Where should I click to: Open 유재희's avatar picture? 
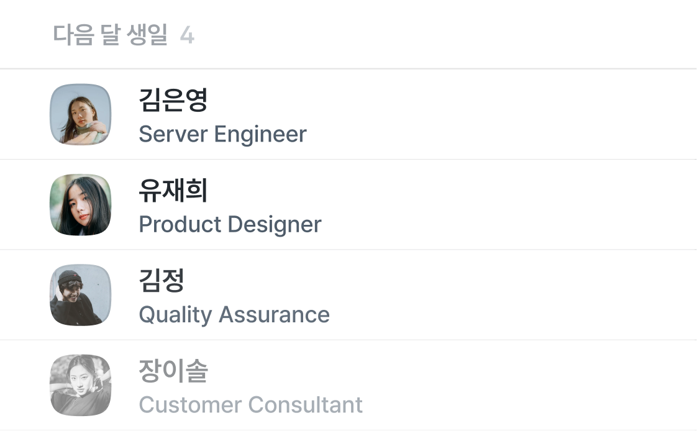point(80,205)
